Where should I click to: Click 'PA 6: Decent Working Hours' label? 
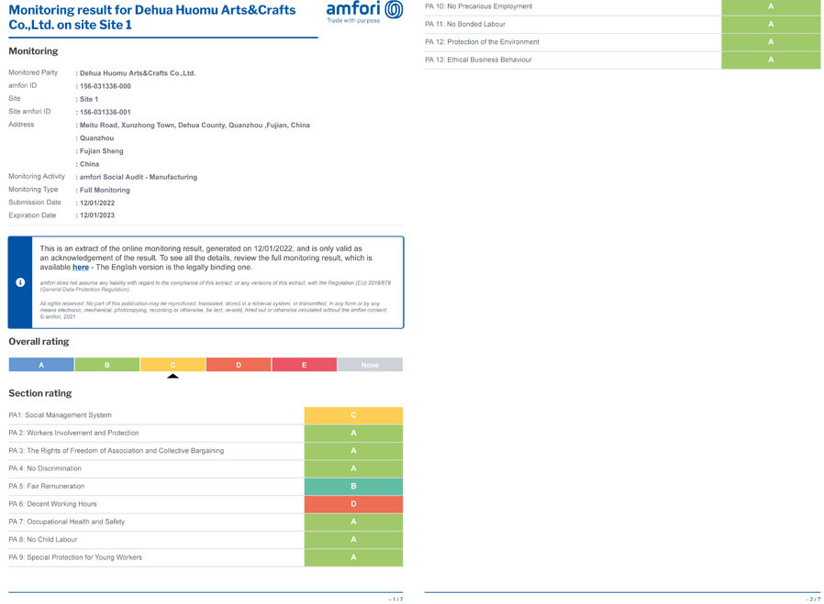pos(52,504)
